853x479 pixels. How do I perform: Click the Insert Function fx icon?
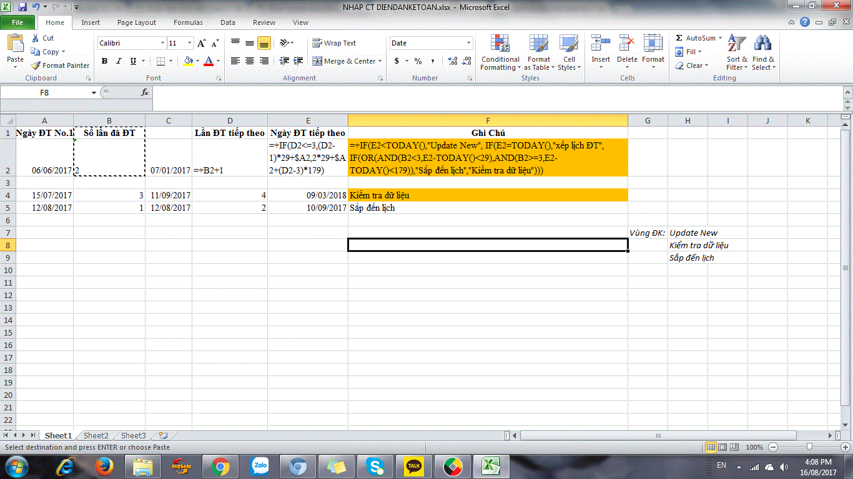pos(145,92)
